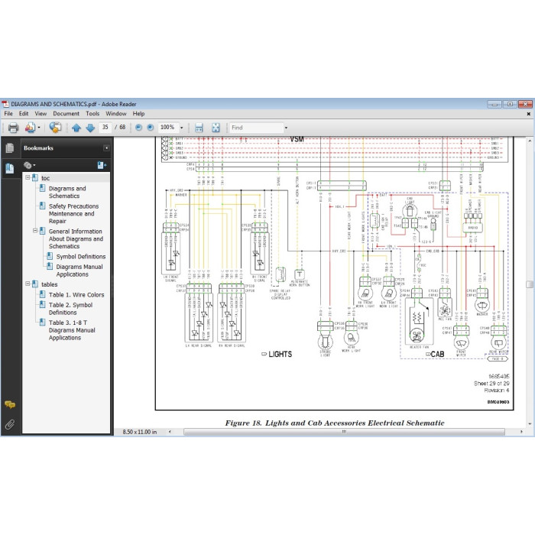Click the 8.50 x 11.00 in page size label

(x=140, y=432)
